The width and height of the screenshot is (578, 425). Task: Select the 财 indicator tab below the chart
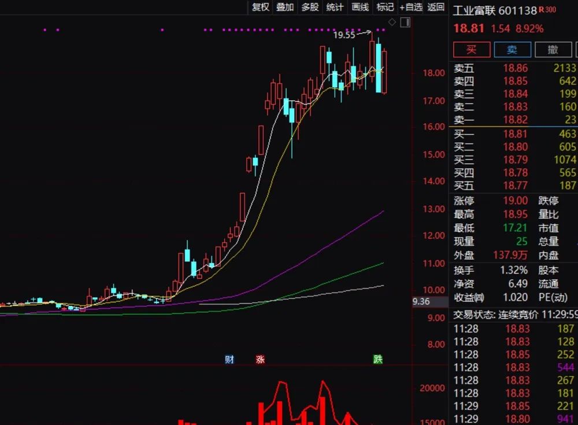point(229,359)
